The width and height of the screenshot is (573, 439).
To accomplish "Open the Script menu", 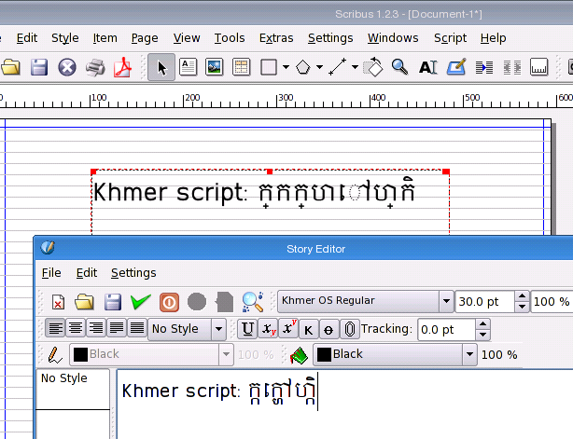I will pyautogui.click(x=450, y=38).
